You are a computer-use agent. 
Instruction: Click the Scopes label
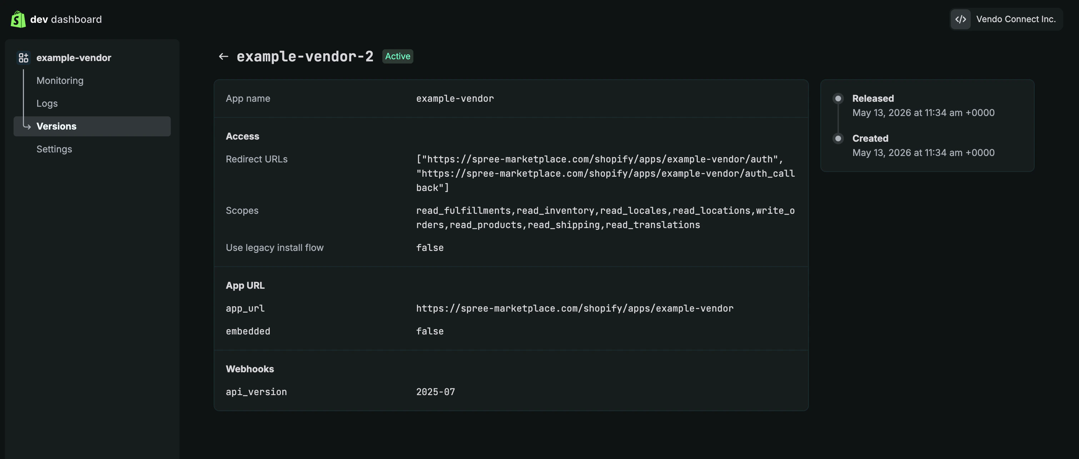coord(242,211)
